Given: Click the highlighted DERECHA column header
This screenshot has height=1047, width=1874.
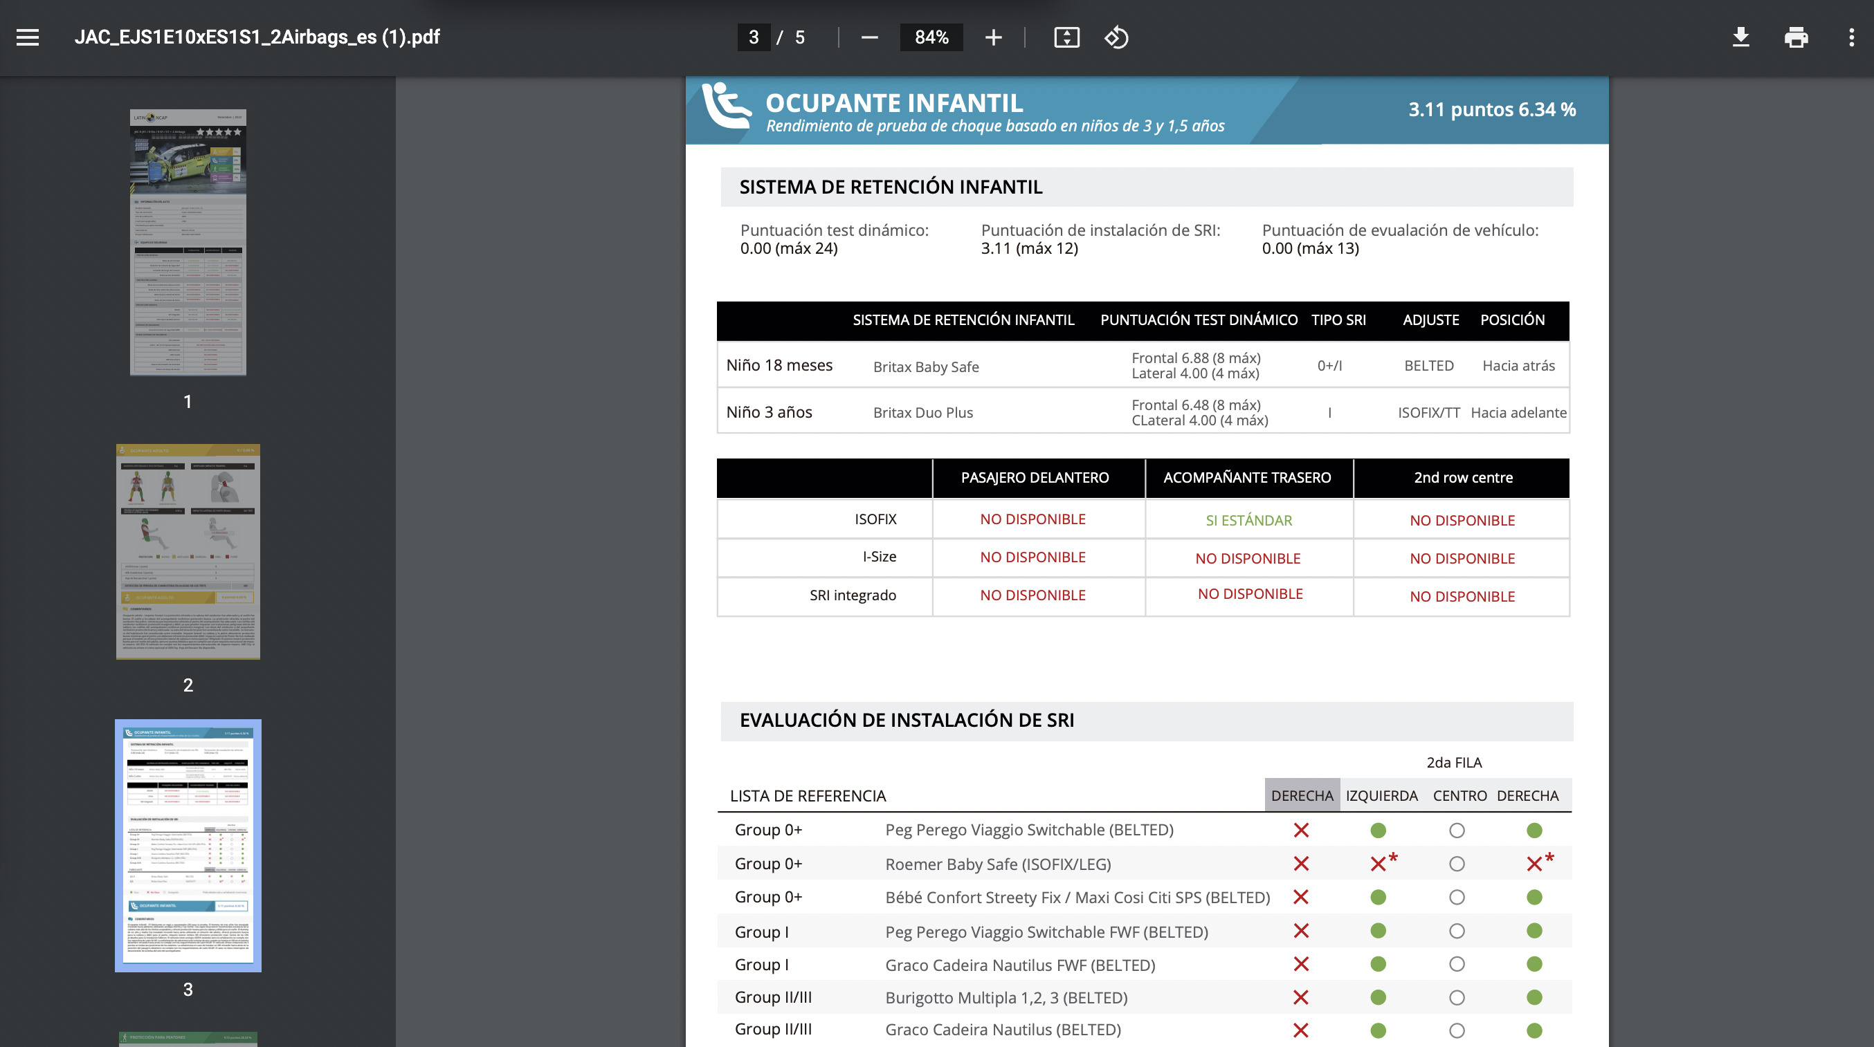Looking at the screenshot, I should (1302, 795).
